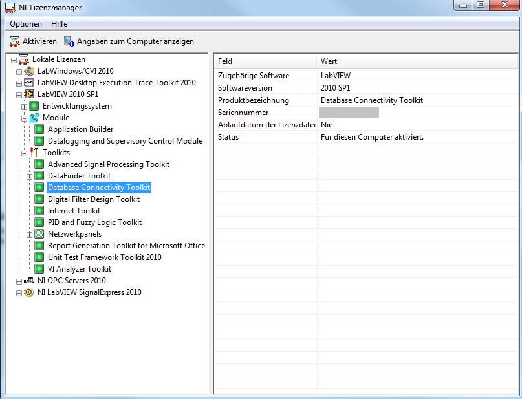Click the '2010 SP1' Softwareversion value

pos(335,88)
